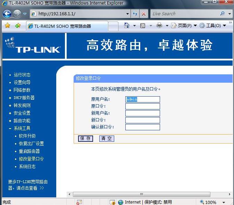The image size is (234, 205).
Task: Expand the 路由功能 menu
Action: [22, 121]
